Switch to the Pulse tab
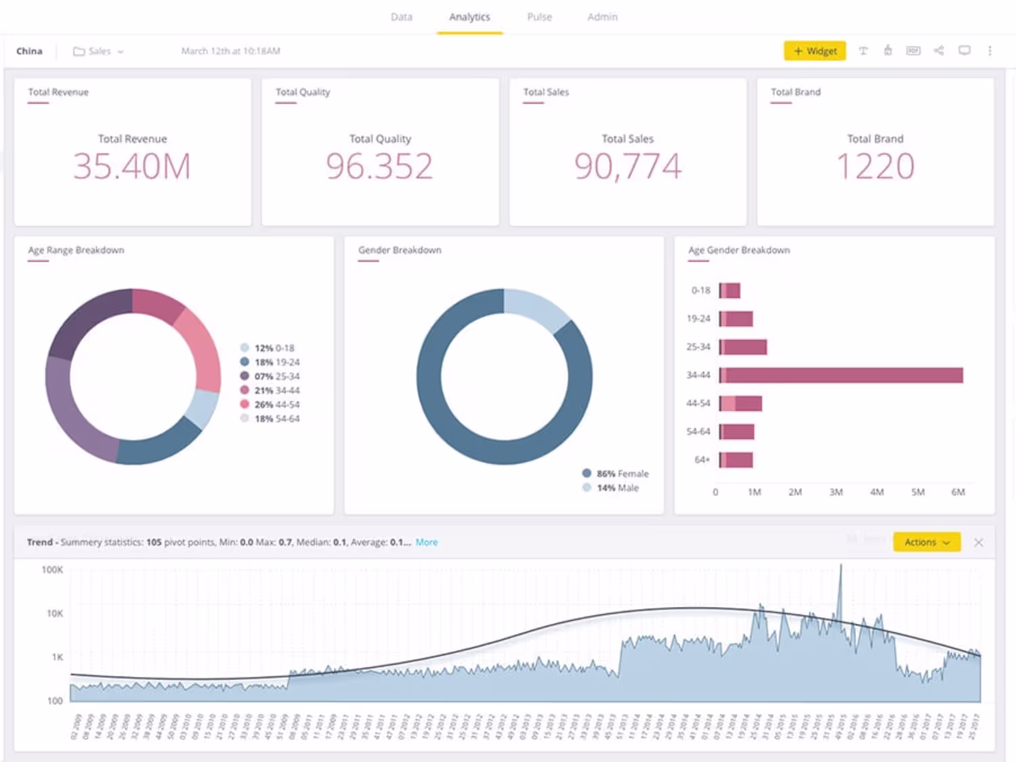 (539, 17)
